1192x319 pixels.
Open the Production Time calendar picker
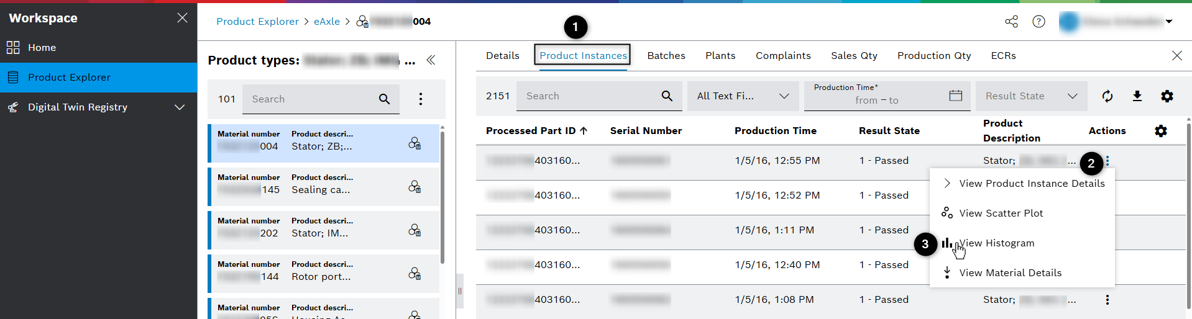point(956,96)
